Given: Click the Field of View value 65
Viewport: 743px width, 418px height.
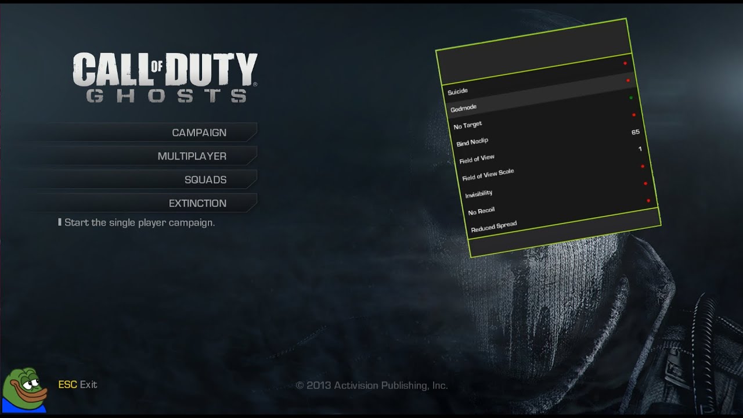Looking at the screenshot, I should tap(636, 132).
